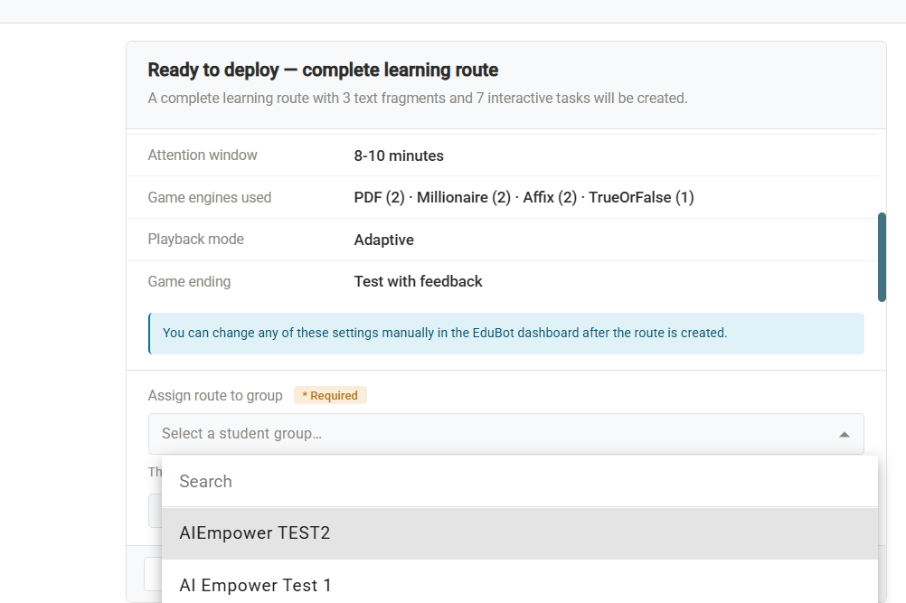906x603 pixels.
Task: Click the Attention window row label
Action: (203, 155)
